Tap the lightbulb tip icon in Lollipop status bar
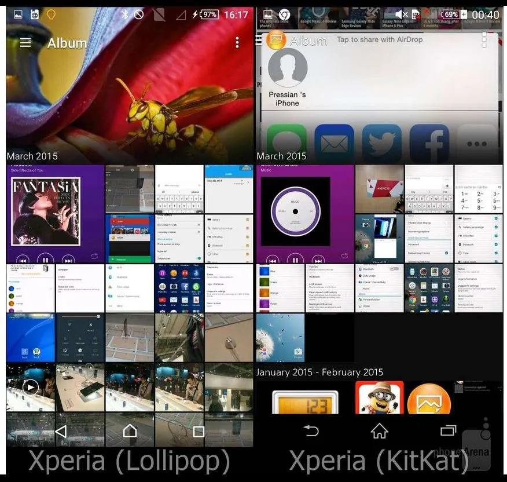507x482 pixels. (51, 14)
